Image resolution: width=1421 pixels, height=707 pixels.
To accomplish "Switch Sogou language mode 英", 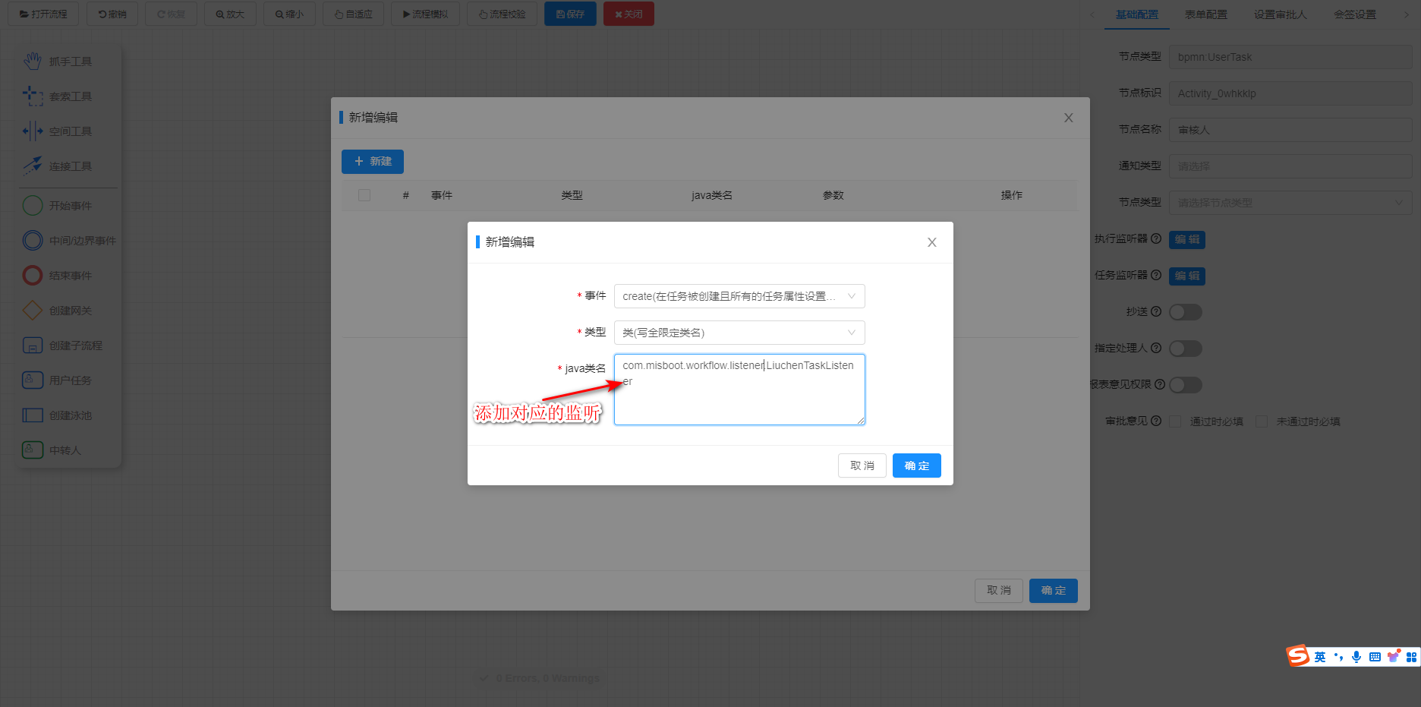I will point(1320,657).
